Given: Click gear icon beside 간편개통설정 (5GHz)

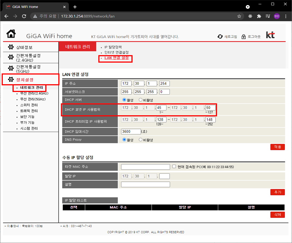Looking at the screenshot, I should [11, 68].
